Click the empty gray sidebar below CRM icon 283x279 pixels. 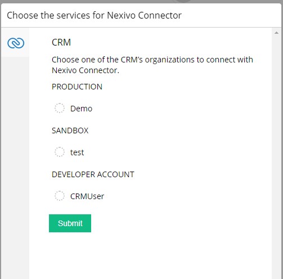(x=15, y=168)
